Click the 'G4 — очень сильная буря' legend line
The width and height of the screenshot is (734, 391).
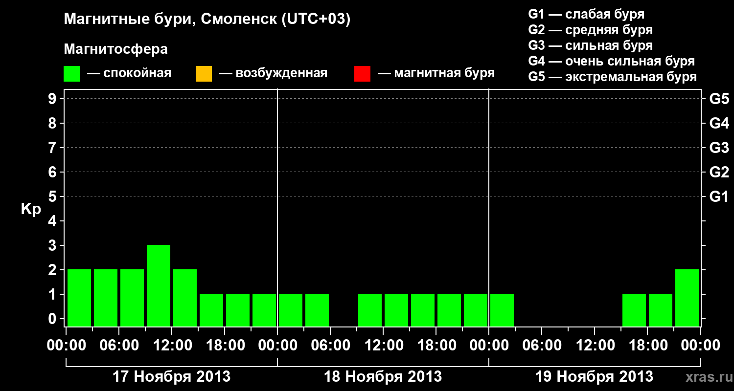[611, 61]
